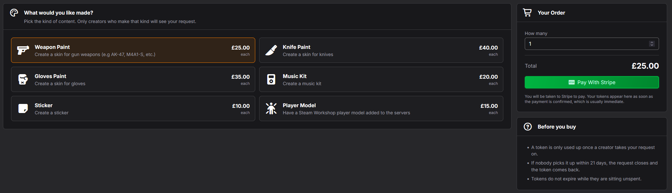The height and width of the screenshot is (193, 672).
Task: Click the person icon for Player Model
Action: point(271,108)
